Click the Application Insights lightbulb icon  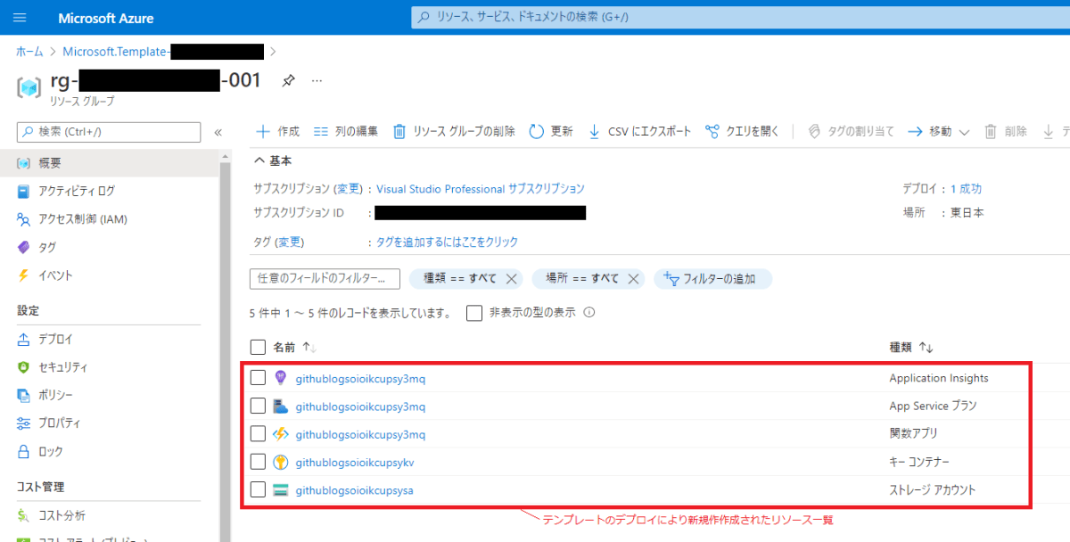[x=281, y=378]
